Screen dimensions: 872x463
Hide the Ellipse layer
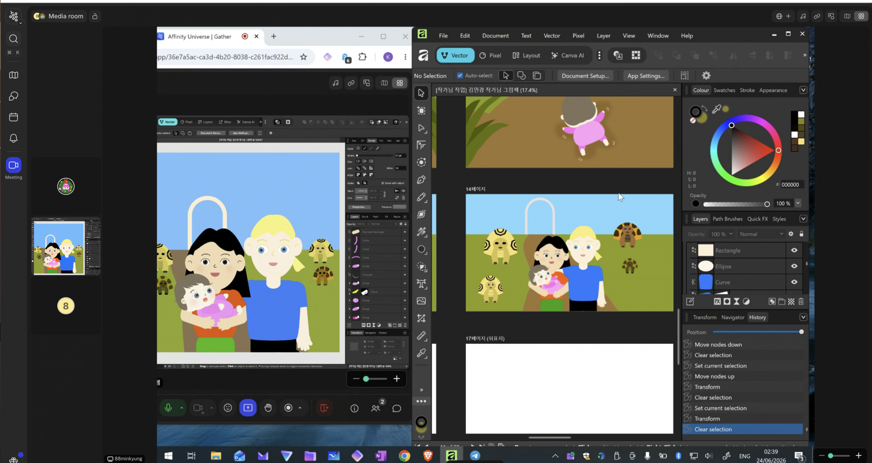click(794, 266)
